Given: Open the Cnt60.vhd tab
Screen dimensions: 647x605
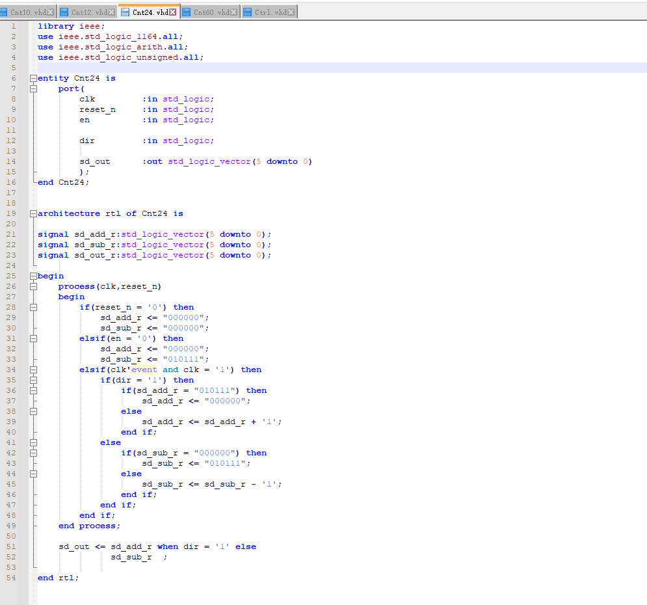Looking at the screenshot, I should pos(210,12).
